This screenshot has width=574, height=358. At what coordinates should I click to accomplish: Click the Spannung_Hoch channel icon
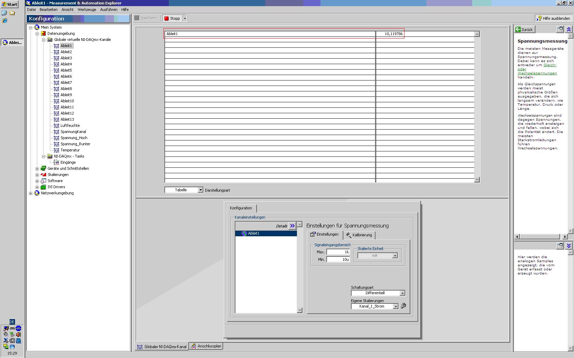57,138
